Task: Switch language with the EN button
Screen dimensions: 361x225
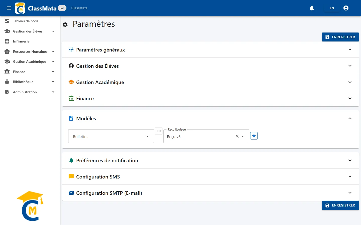Action: coord(332,8)
